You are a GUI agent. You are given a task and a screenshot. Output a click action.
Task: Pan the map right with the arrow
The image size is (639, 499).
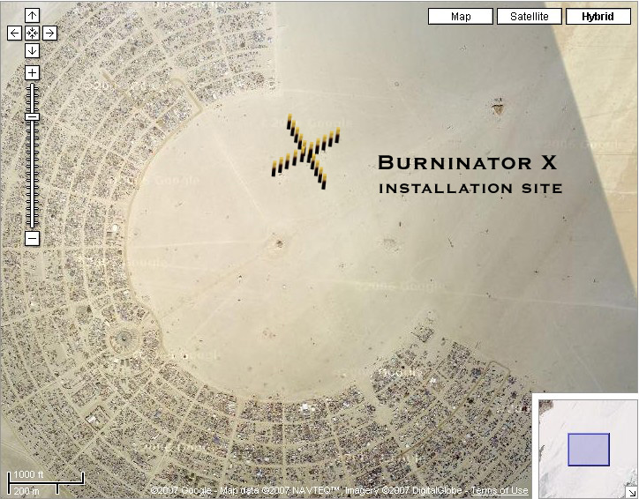pos(49,33)
